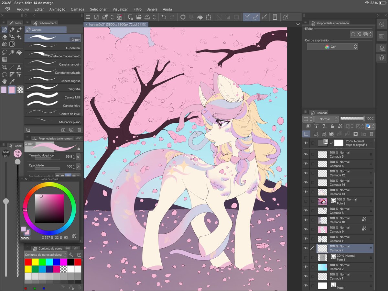Delete sub tool using trash icon
Screen dimensions: 388x291
[79, 130]
